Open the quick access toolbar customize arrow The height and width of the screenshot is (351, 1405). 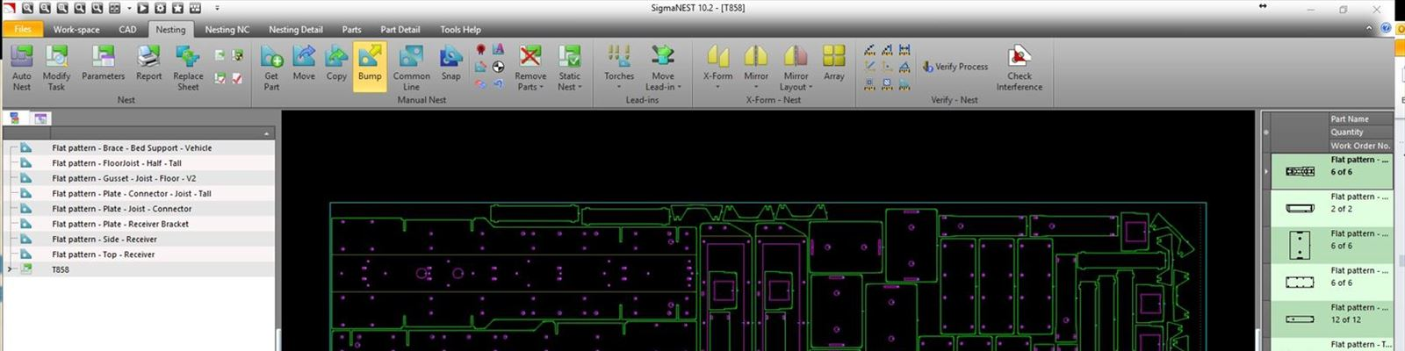(x=218, y=8)
